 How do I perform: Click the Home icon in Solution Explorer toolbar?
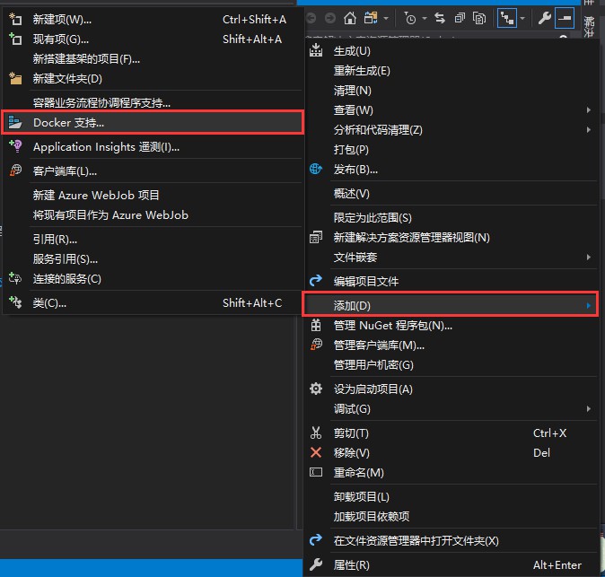(350, 18)
